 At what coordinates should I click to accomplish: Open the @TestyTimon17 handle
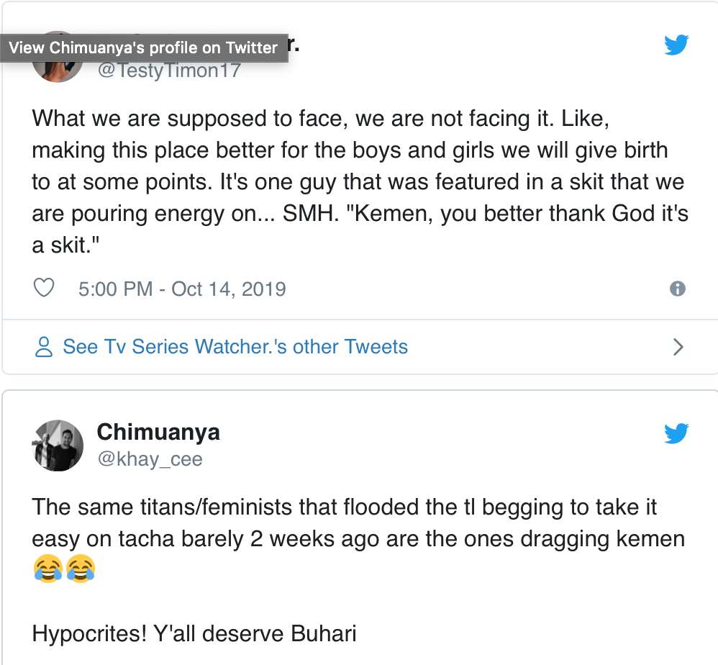point(168,71)
